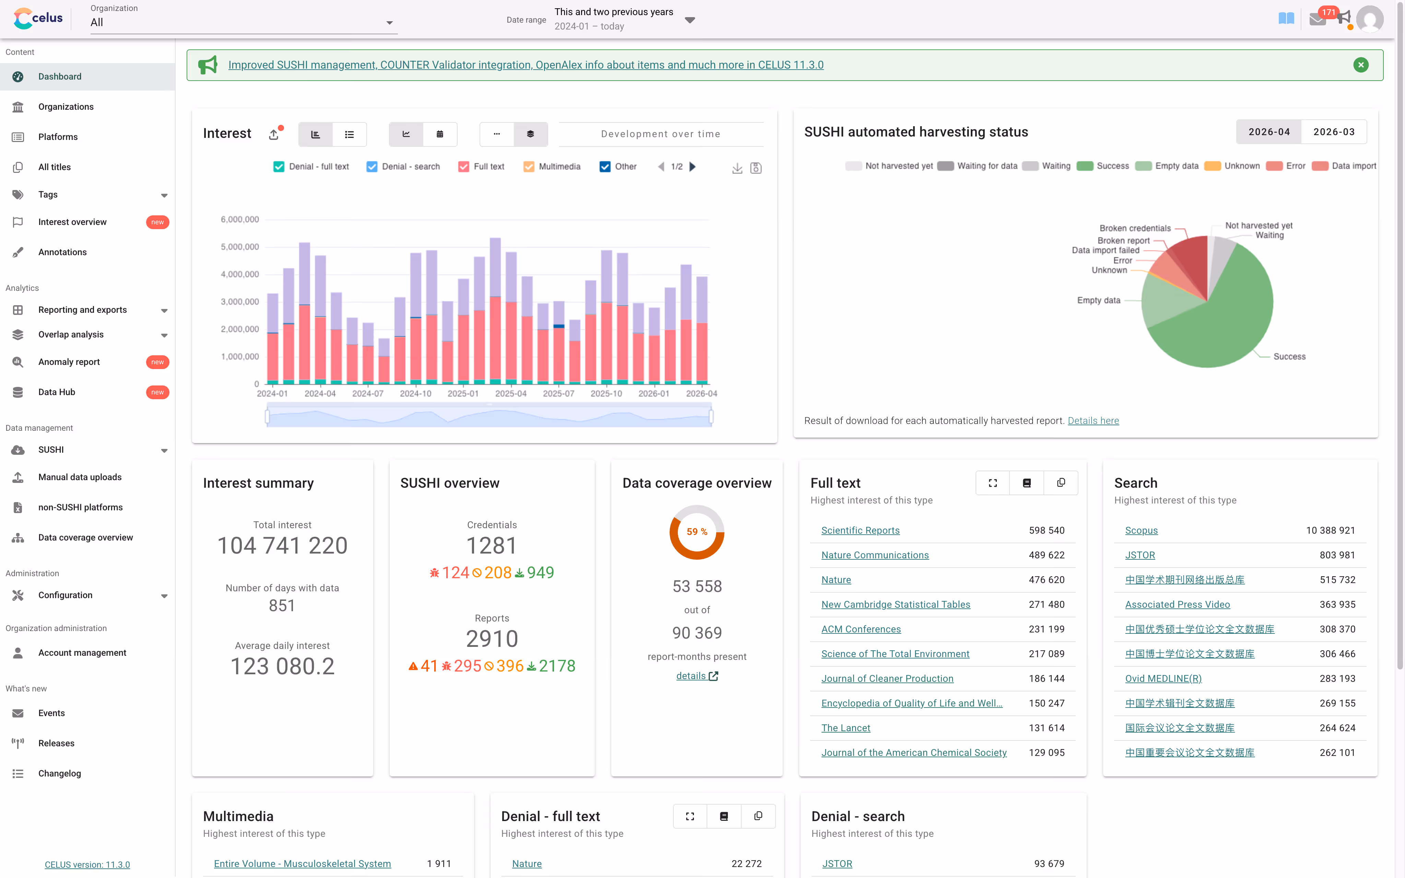Open Data Hub in the sidebar

coord(88,393)
